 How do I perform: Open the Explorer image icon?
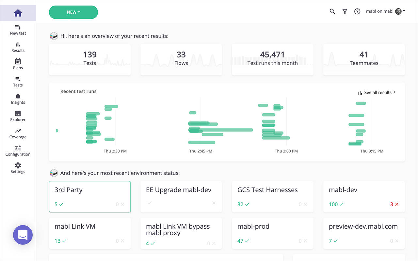coord(18,114)
